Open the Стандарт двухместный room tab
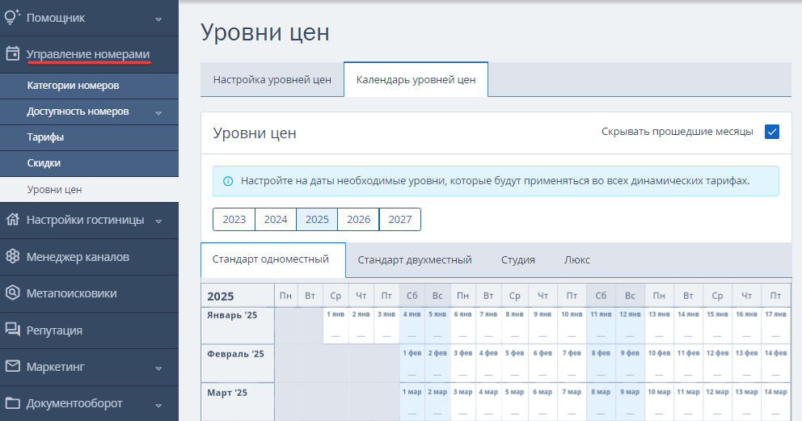The image size is (802, 421). click(415, 259)
